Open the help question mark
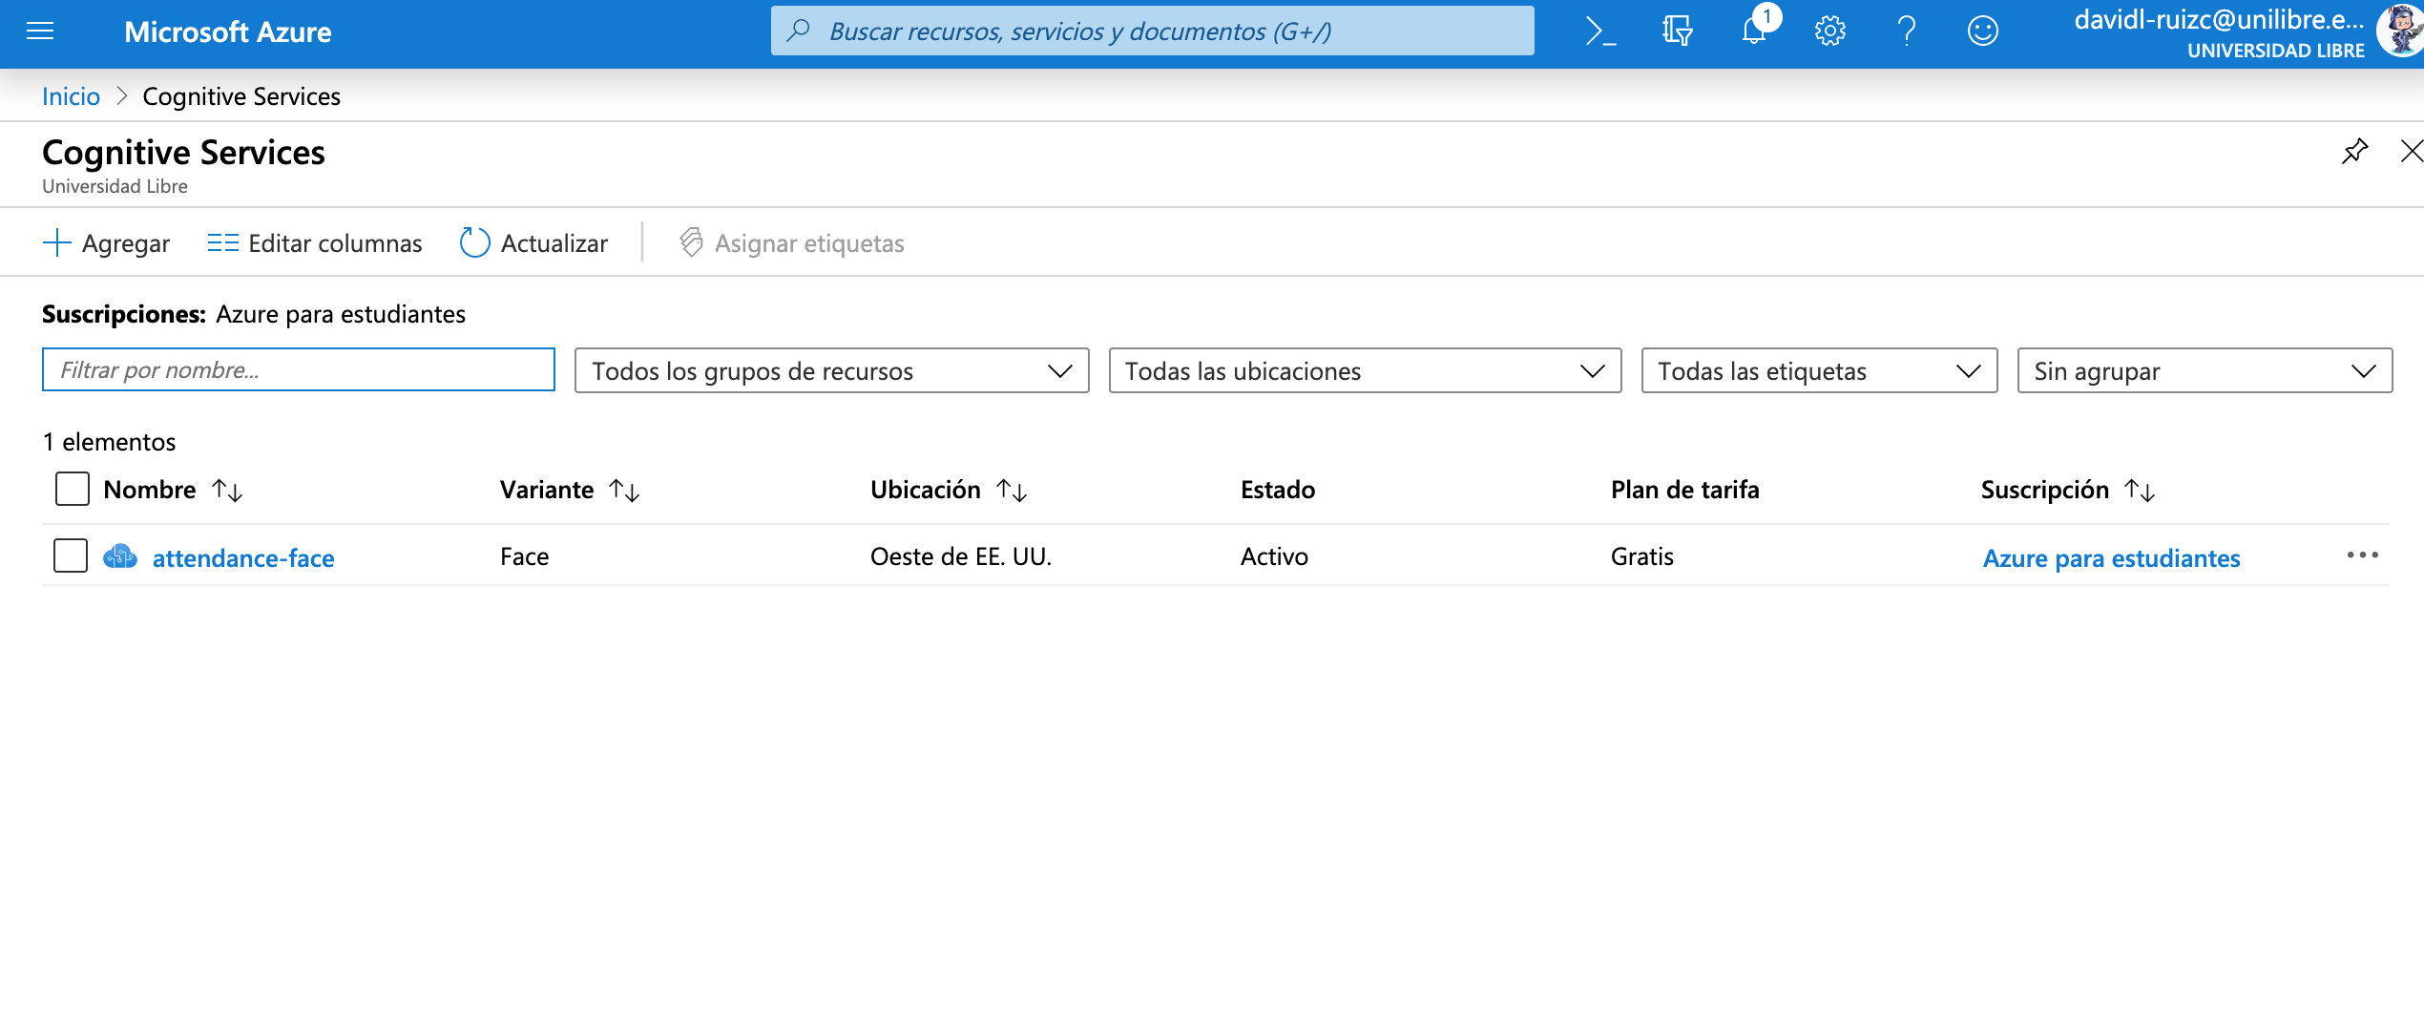Viewport: 2424px width, 1027px height. click(1906, 31)
